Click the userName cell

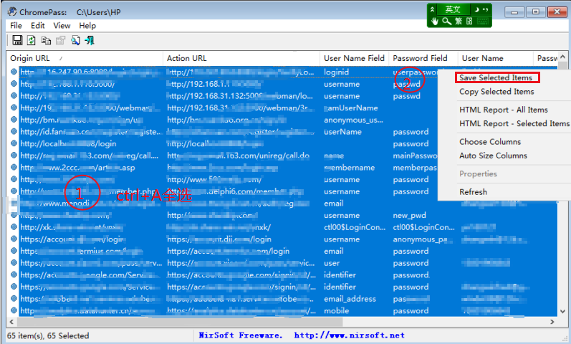(x=342, y=132)
